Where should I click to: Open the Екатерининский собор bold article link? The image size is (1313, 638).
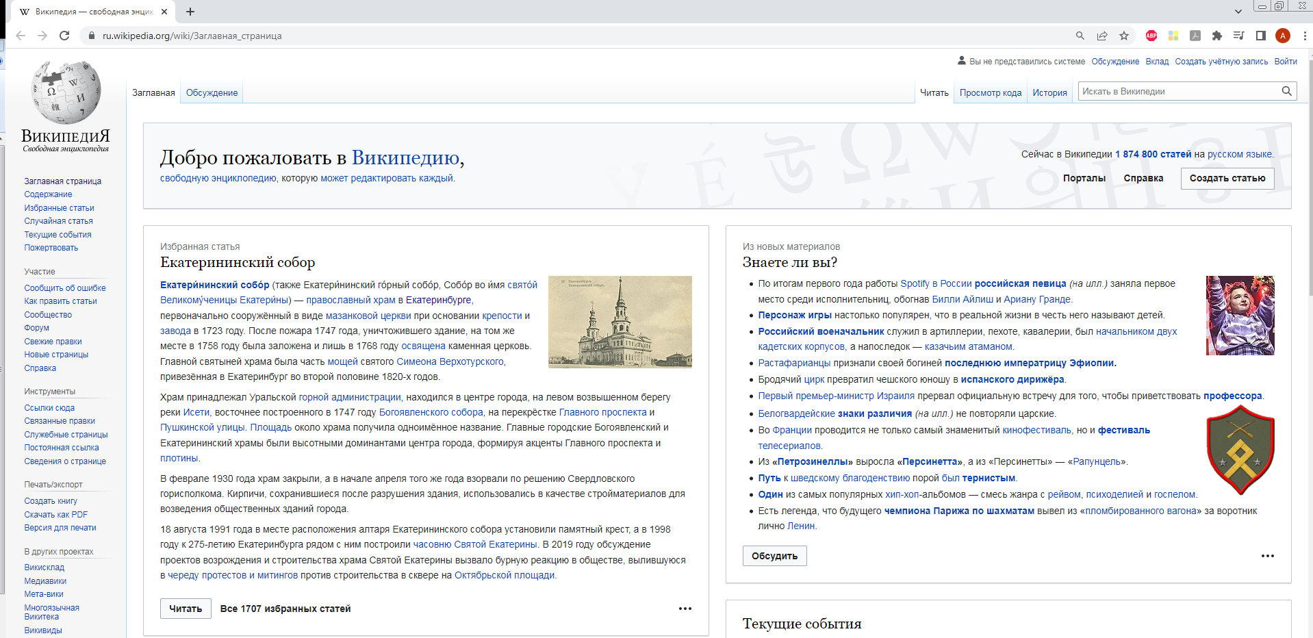[215, 285]
